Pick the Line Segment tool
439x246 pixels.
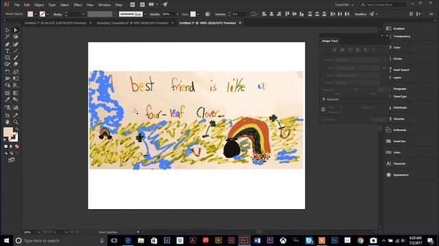[16, 51]
